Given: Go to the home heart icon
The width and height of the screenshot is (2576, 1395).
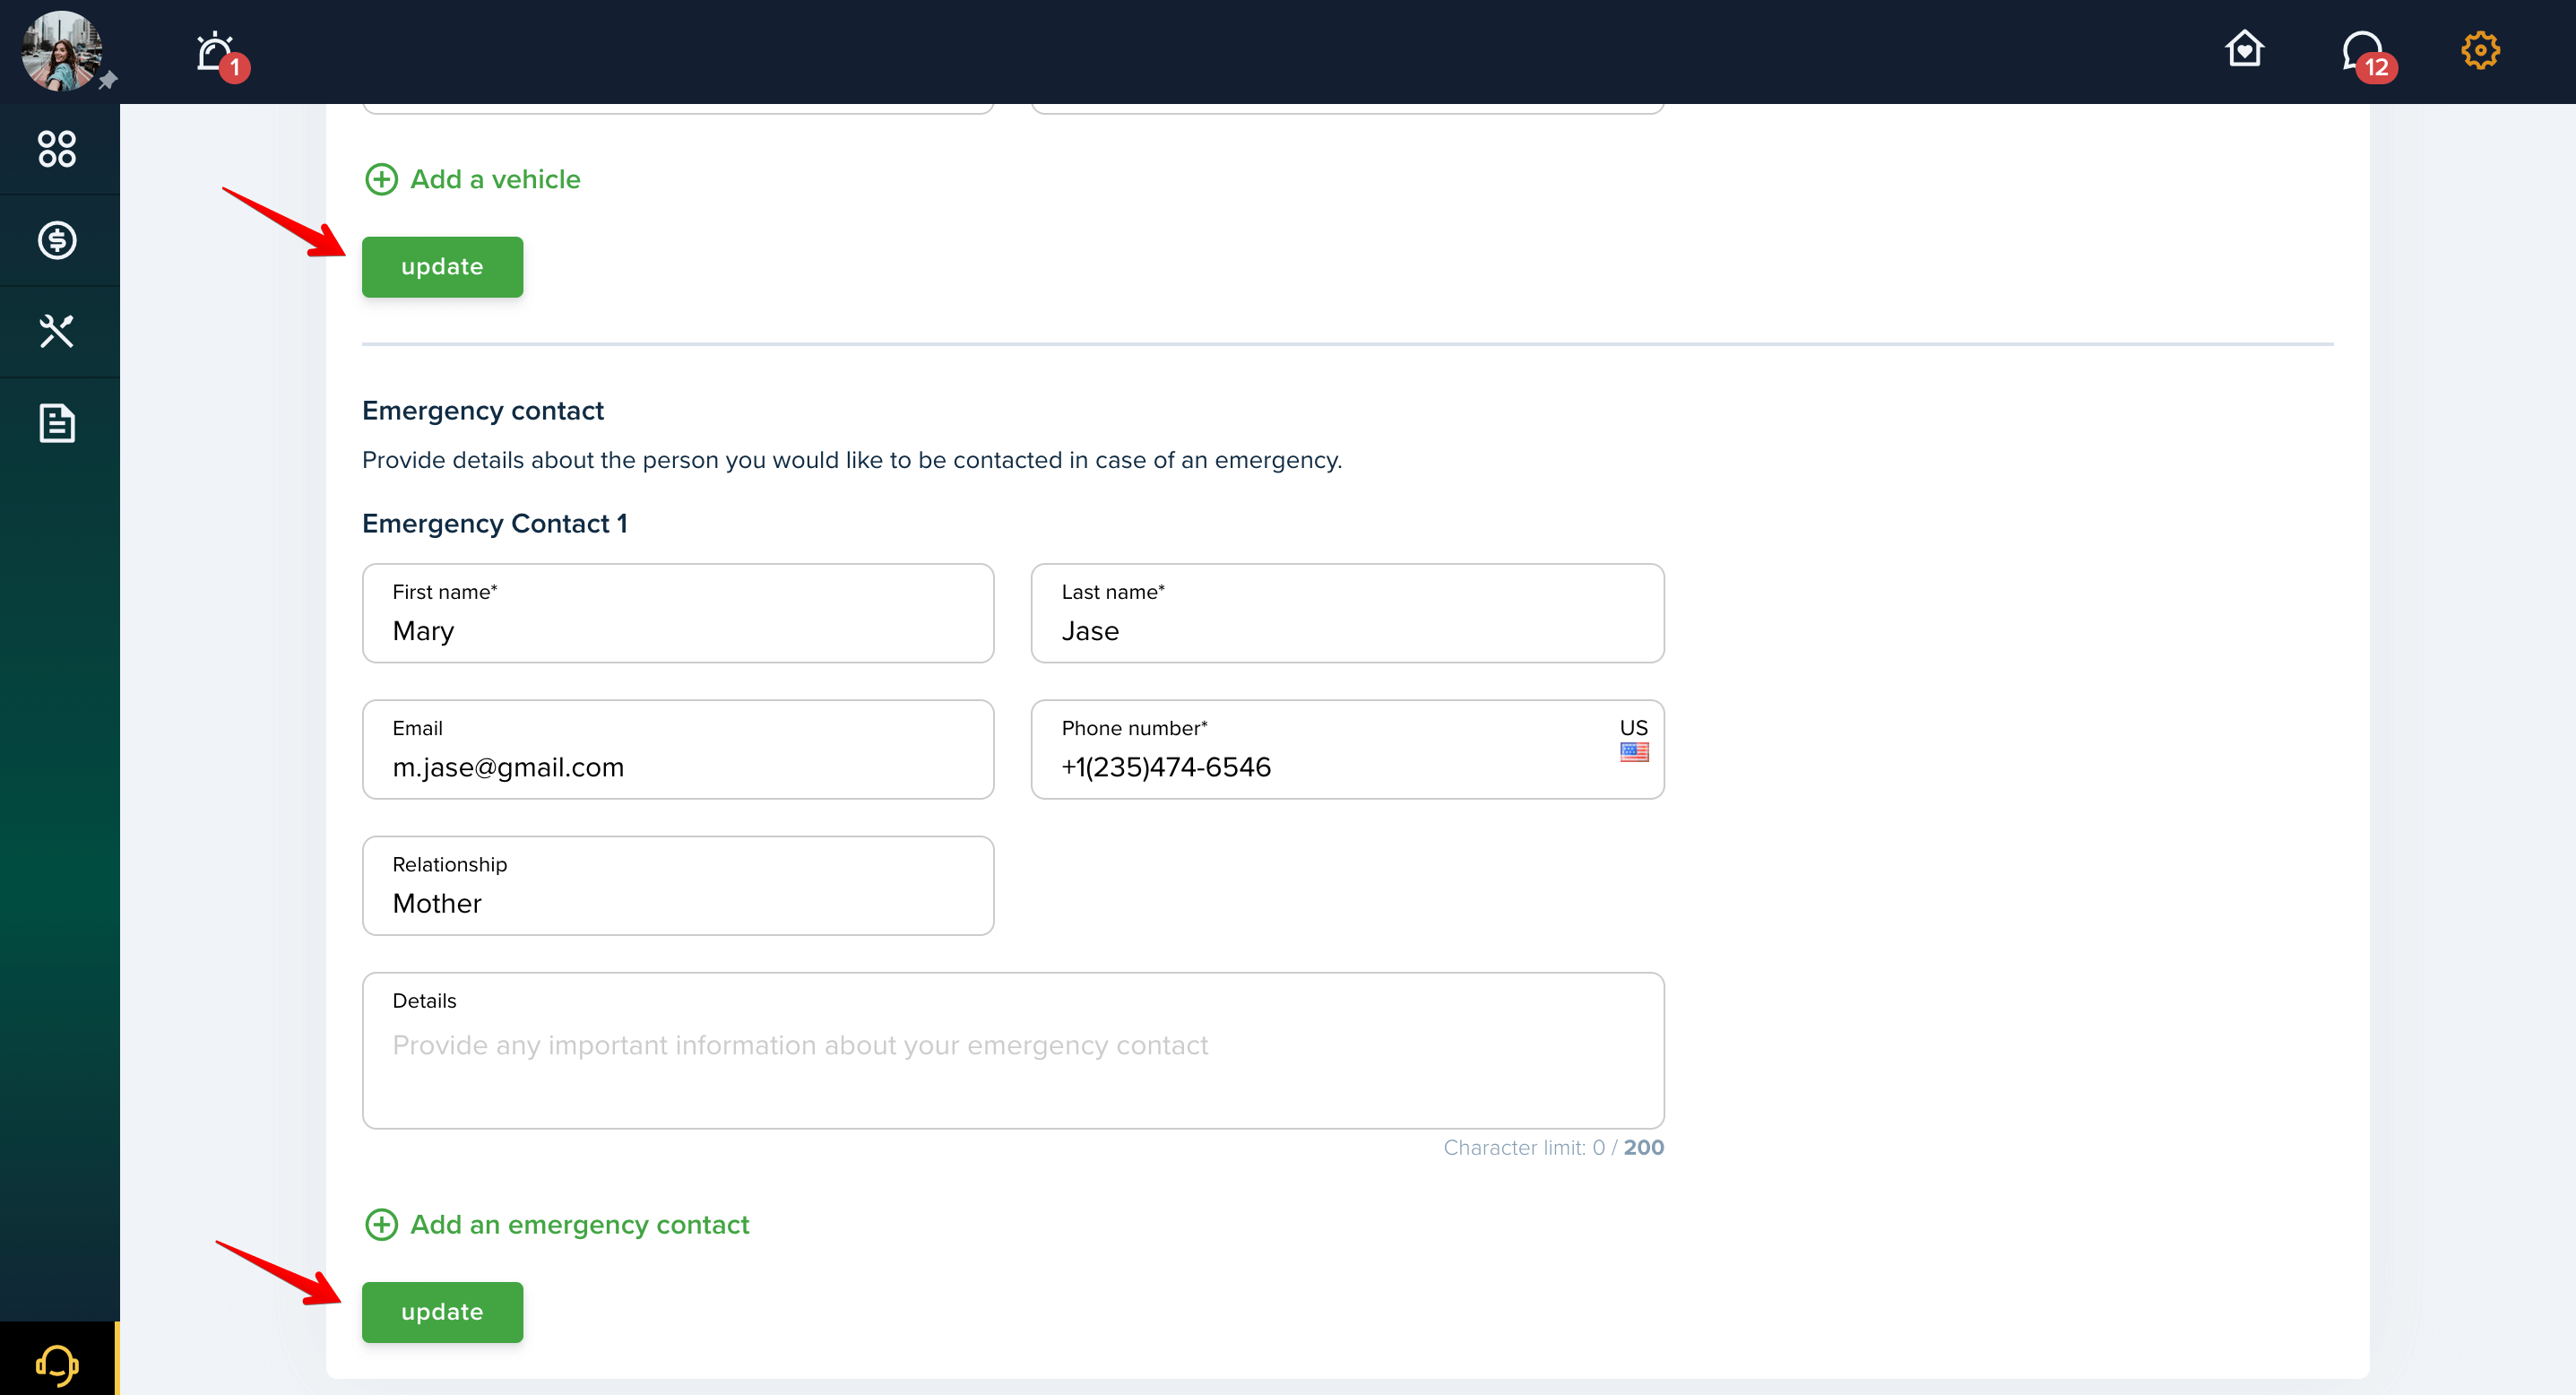Looking at the screenshot, I should click(x=2244, y=49).
